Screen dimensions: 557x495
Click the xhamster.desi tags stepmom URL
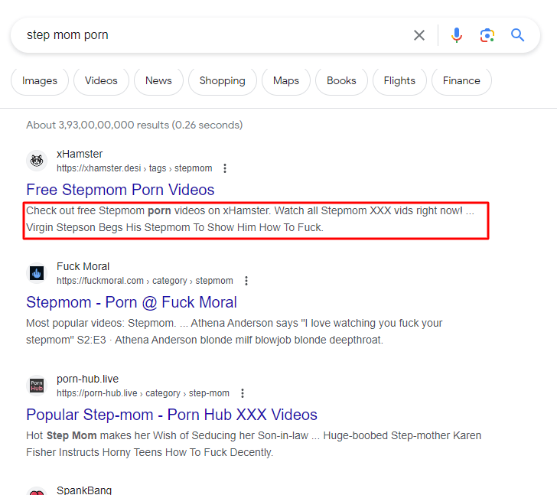point(135,168)
